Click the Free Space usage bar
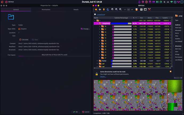This screenshot has height=115, width=184. pos(54,56)
